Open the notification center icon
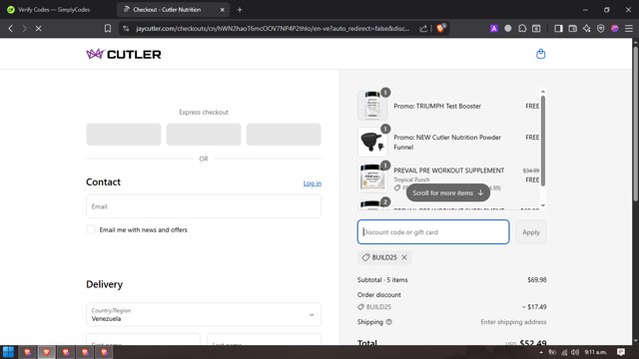 (x=621, y=352)
